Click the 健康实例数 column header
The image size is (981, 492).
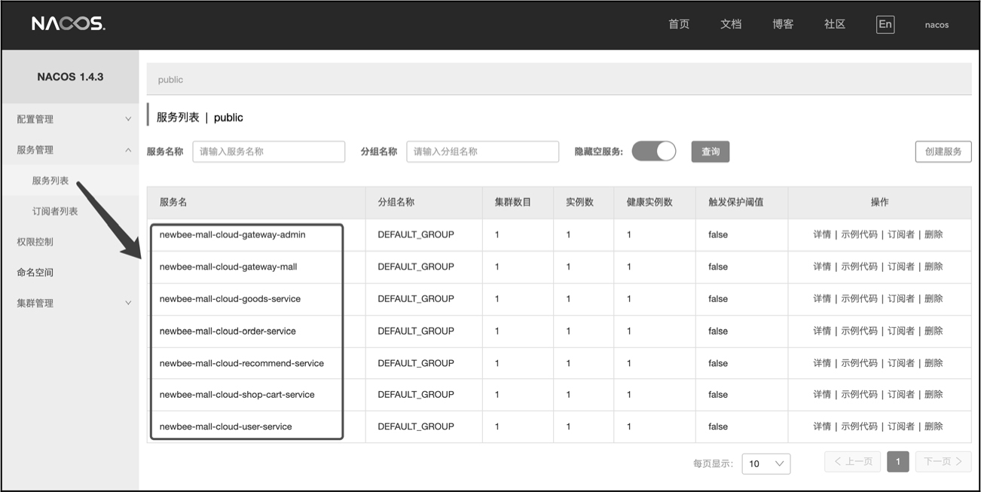(x=649, y=203)
